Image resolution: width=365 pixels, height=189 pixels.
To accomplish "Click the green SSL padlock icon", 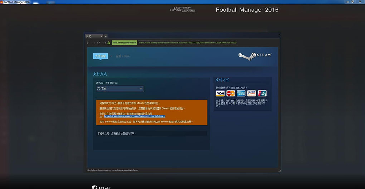I will [x=109, y=43].
